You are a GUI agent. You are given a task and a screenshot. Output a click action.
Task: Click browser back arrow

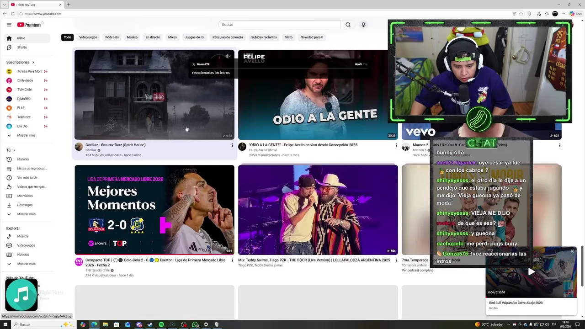5,14
